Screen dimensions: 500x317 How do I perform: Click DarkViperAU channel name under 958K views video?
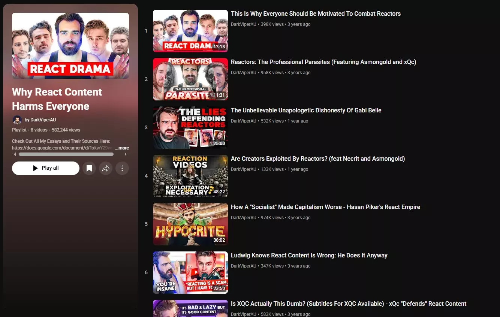(244, 73)
